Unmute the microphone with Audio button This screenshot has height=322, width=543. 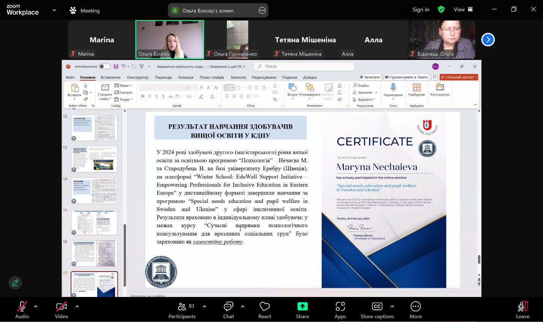tap(22, 309)
